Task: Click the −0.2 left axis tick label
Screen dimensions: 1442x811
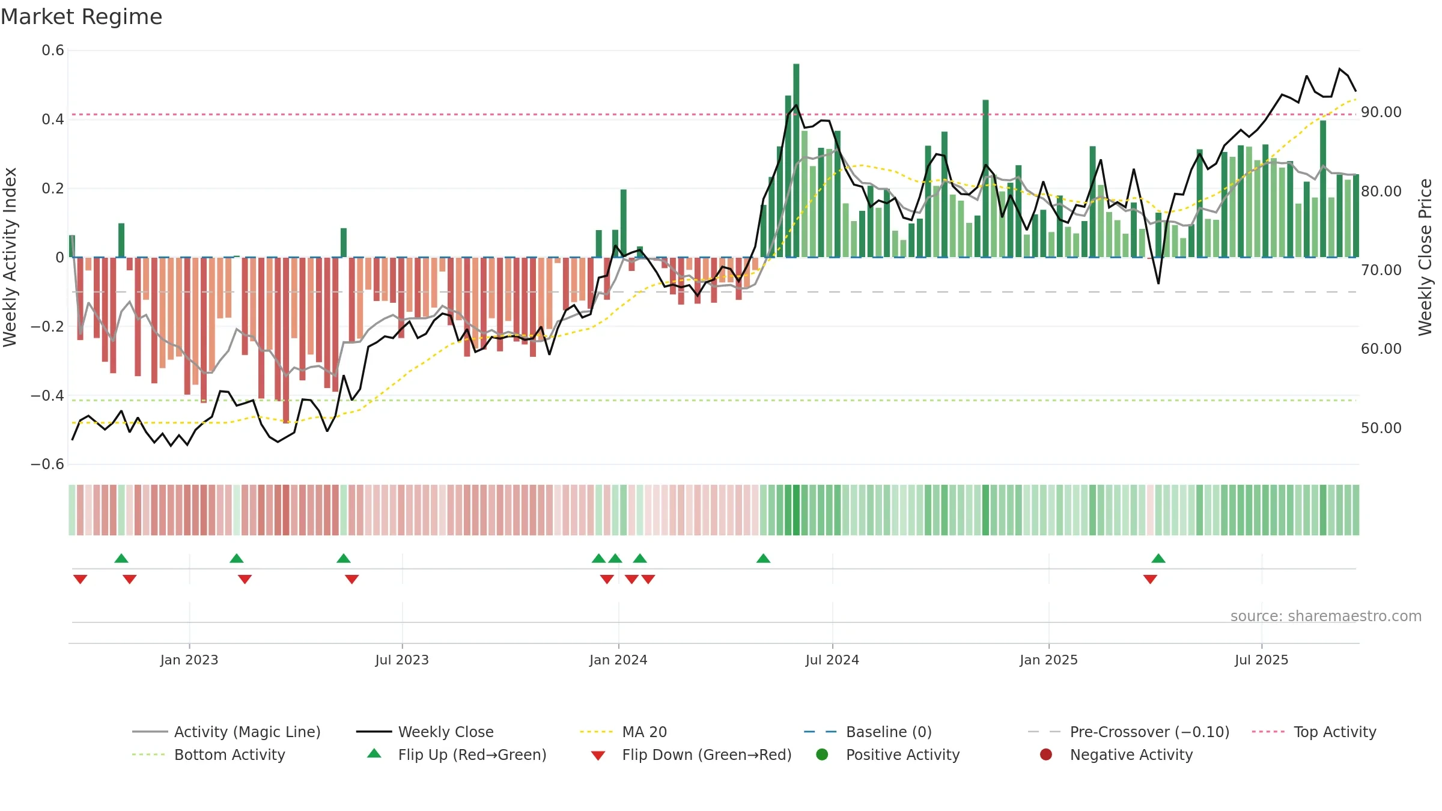Action: 47,326
